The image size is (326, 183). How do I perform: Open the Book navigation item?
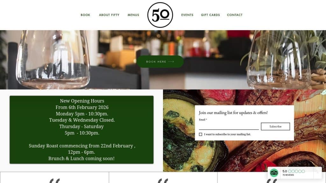(x=85, y=15)
